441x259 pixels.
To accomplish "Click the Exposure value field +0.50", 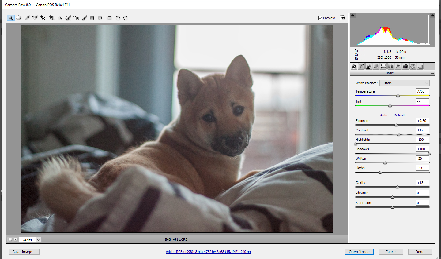I will (x=423, y=121).
